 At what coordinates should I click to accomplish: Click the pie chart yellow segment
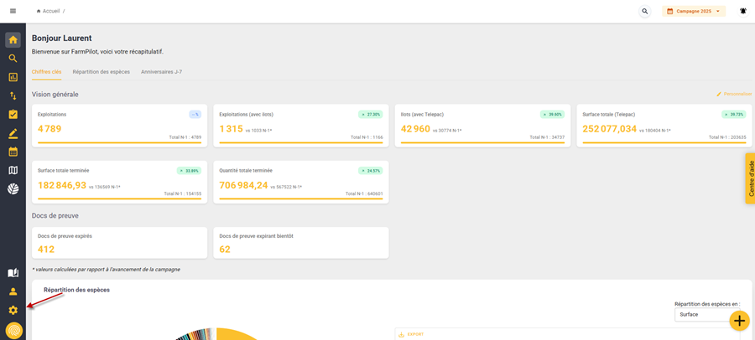coord(236,335)
